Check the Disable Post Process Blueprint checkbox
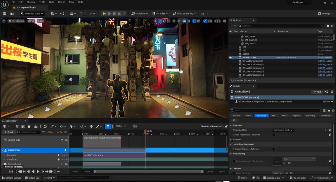 pos(274,135)
